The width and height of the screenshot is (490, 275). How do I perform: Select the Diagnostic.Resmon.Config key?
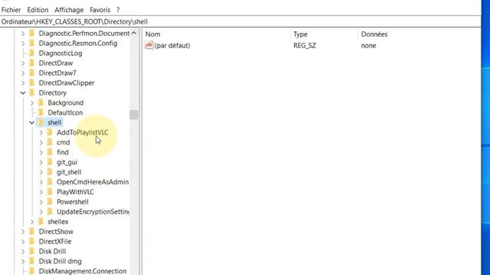(78, 44)
